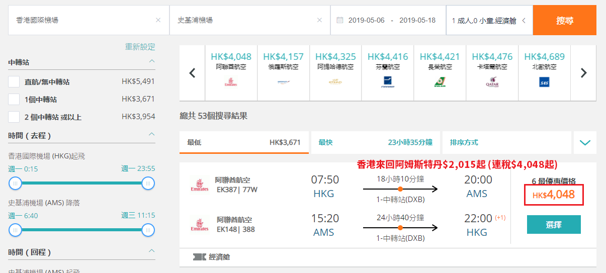
Task: Click AMS arrival slider right handle 11:15
Action: point(148,230)
